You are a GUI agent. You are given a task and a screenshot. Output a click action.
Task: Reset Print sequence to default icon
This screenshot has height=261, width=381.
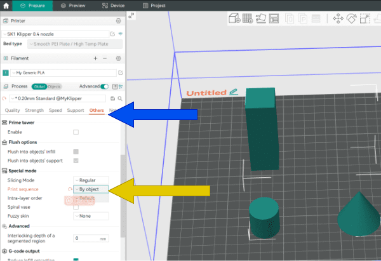[x=70, y=189]
